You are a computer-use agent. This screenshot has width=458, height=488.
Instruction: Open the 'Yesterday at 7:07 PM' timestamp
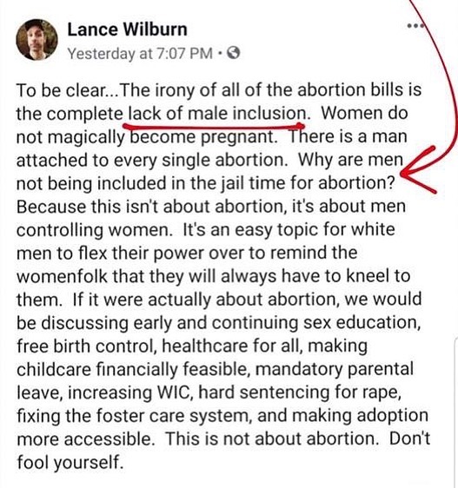[x=140, y=53]
